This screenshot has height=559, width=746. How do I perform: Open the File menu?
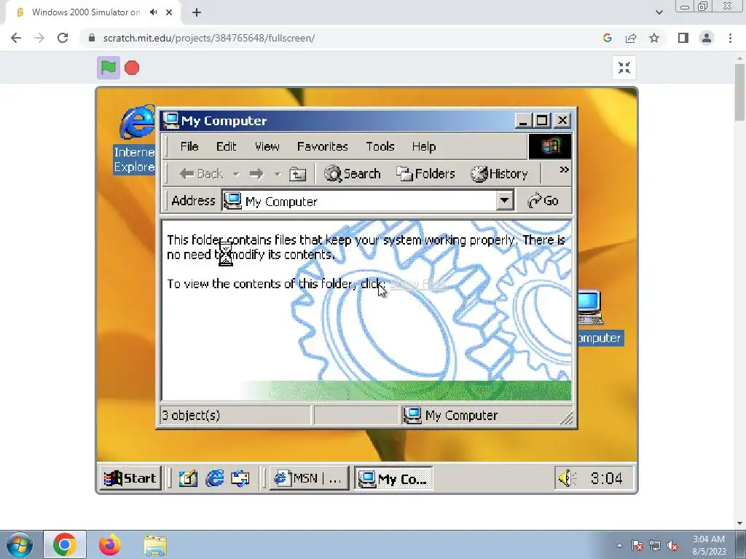click(x=189, y=146)
